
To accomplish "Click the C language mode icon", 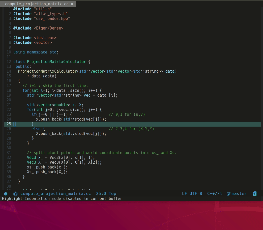I will [15, 194].
